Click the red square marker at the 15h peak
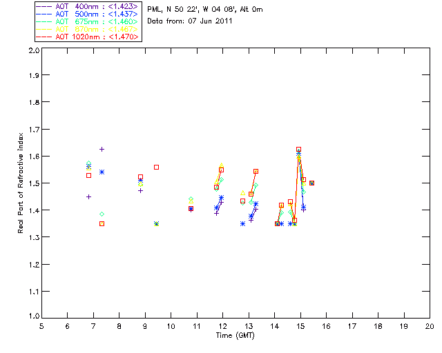 pos(298,150)
